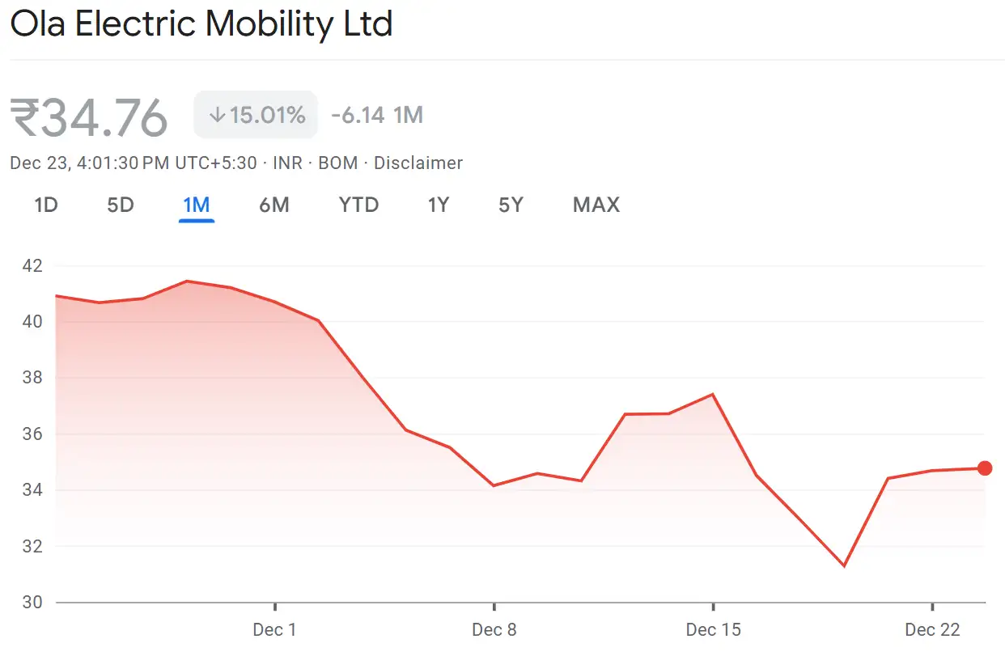Click the down arrow in percent badge
This screenshot has height=656, width=1005.
[x=216, y=116]
